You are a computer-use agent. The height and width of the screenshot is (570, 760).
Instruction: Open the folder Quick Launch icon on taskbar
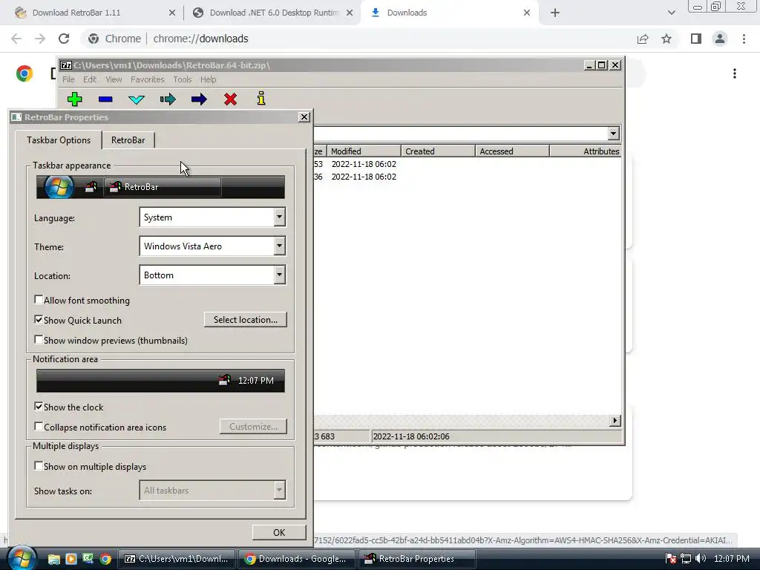pyautogui.click(x=53, y=559)
